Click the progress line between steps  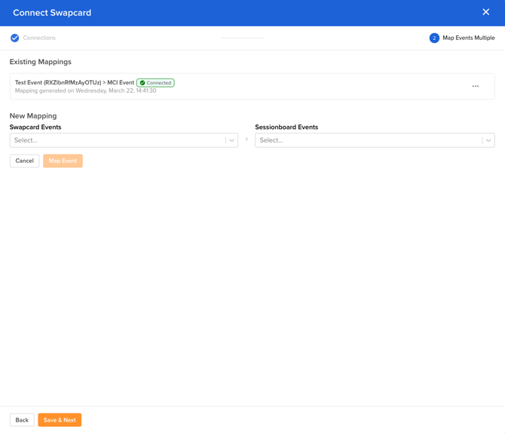click(x=242, y=38)
